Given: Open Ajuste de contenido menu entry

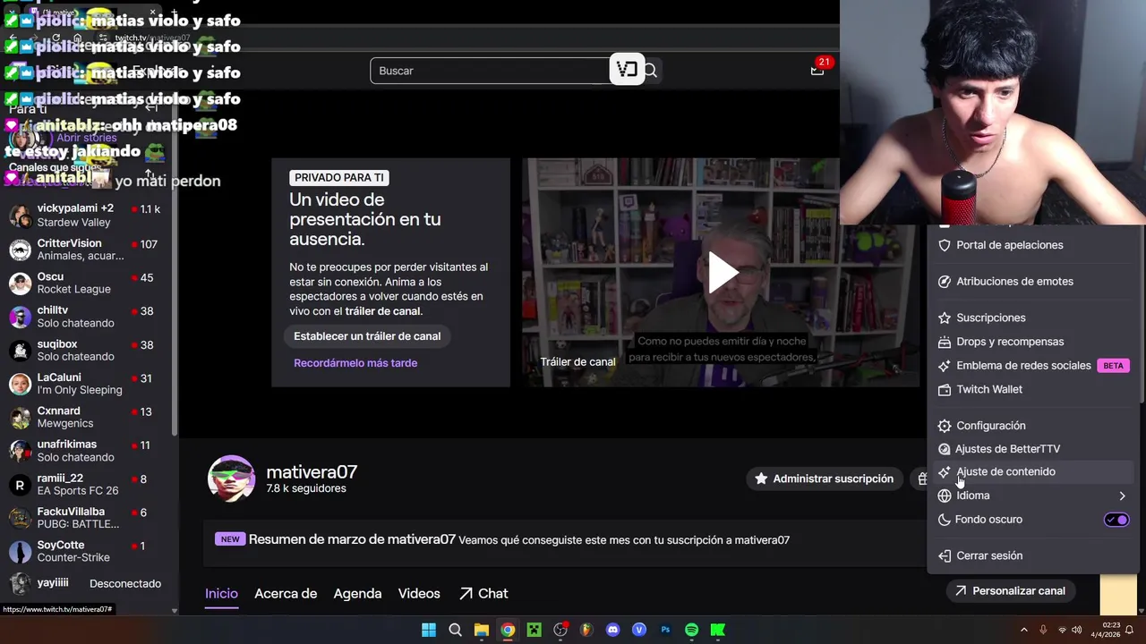Looking at the screenshot, I should pyautogui.click(x=1033, y=472).
